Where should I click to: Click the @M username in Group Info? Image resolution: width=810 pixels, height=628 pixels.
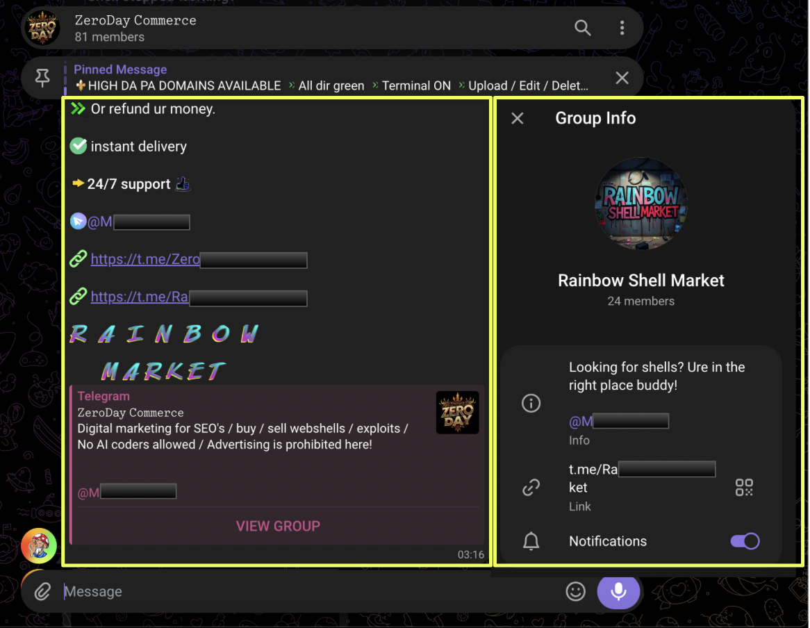point(618,422)
